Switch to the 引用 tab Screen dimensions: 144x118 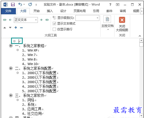coord(96,11)
